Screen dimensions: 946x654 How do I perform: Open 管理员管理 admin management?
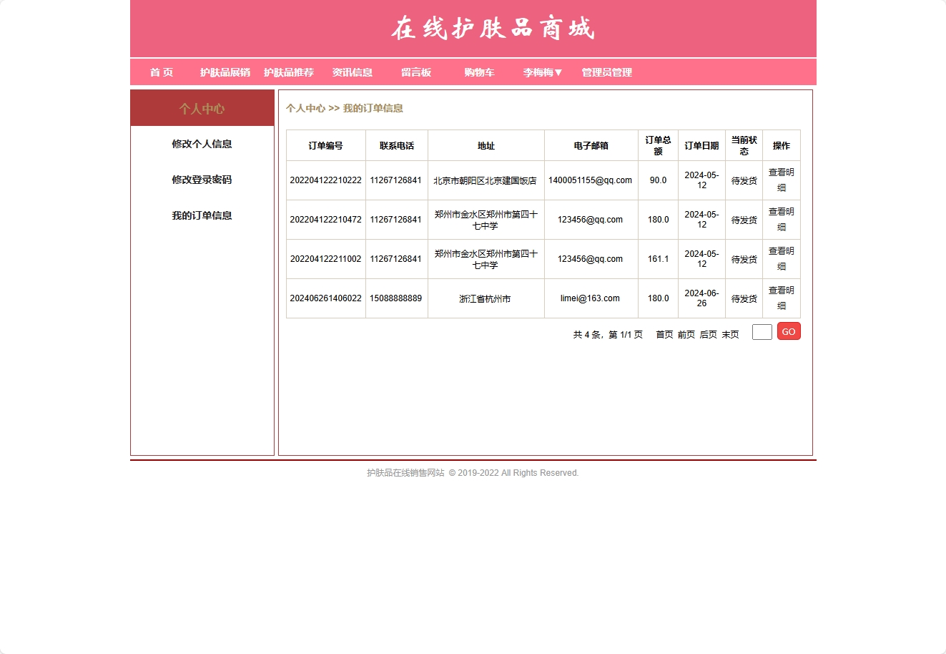(x=606, y=72)
